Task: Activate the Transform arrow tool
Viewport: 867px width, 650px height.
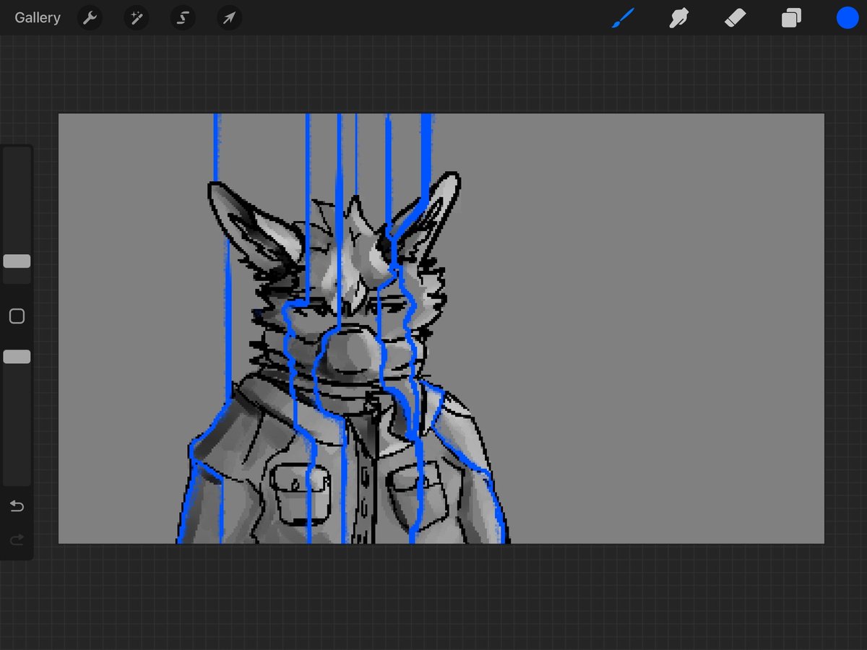Action: click(x=229, y=18)
